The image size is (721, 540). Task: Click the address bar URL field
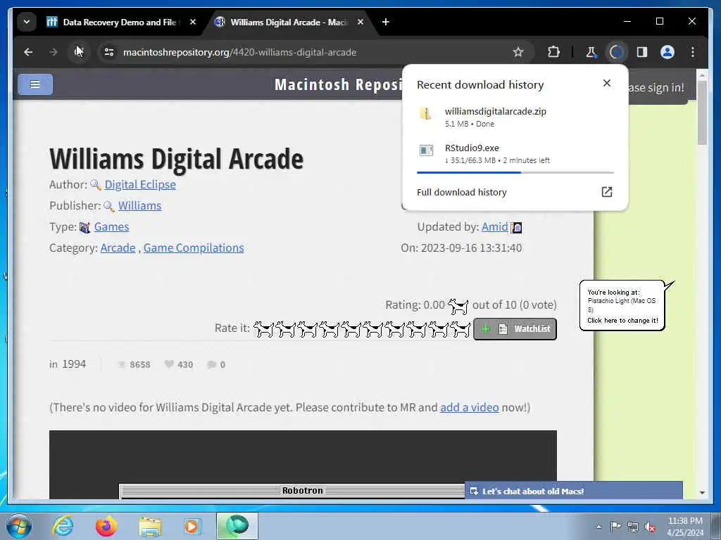point(313,52)
